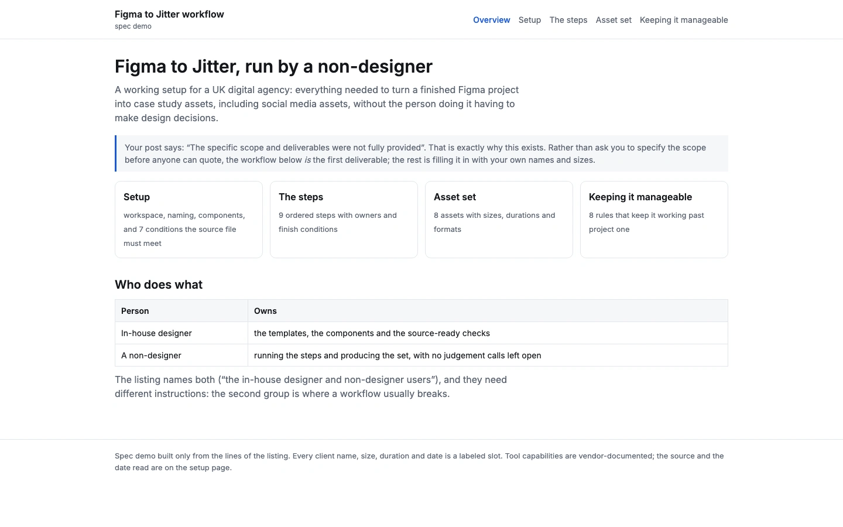Click the footer note starting Spec demo built
The height and width of the screenshot is (527, 843).
(420, 461)
